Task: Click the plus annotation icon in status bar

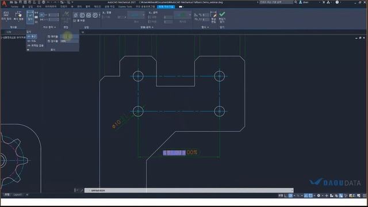Action: (327, 195)
